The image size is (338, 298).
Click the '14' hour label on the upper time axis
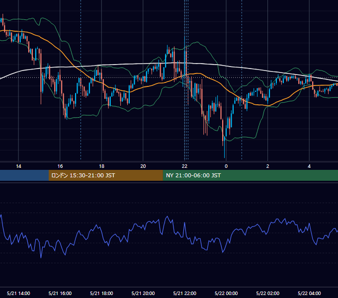click(x=18, y=166)
